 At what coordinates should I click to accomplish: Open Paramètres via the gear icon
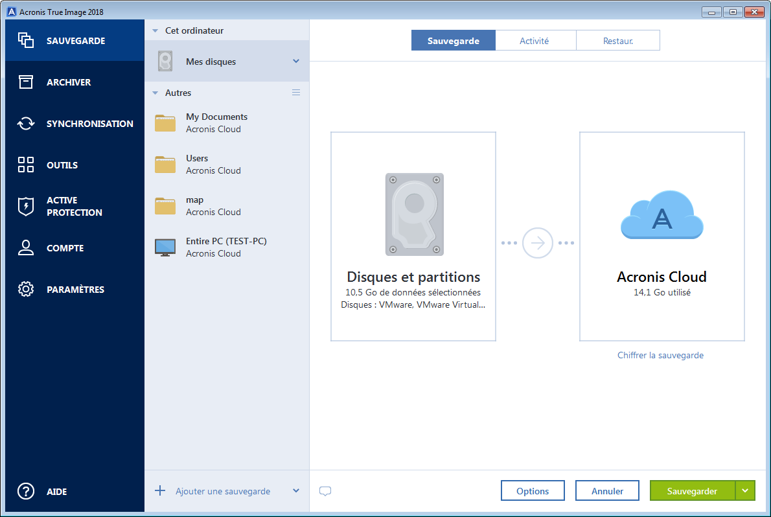point(26,289)
